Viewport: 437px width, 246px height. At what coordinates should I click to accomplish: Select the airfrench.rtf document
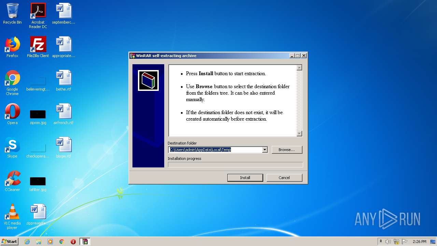point(64,114)
